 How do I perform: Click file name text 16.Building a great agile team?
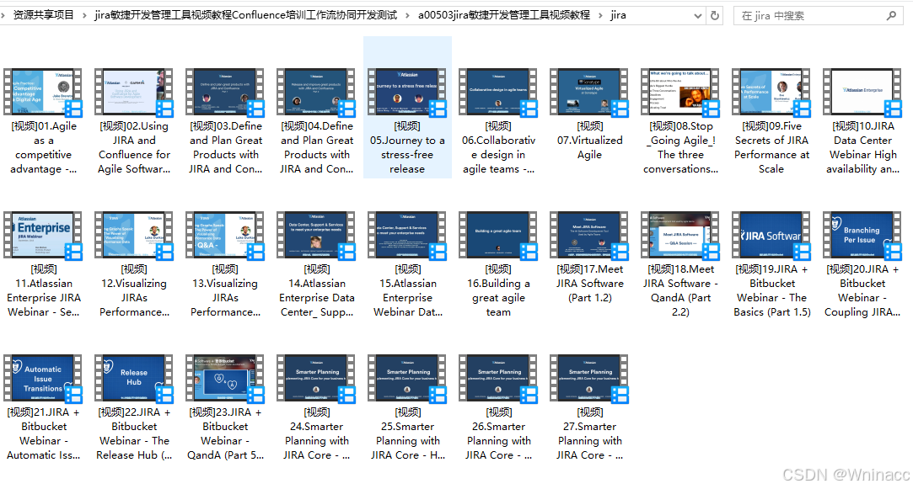[498, 290]
